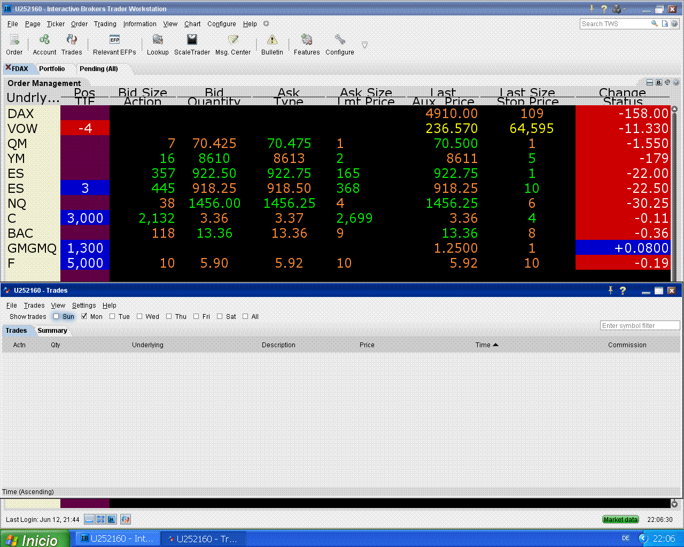
Task: Uncheck the Mon trades checkbox
Action: point(84,316)
